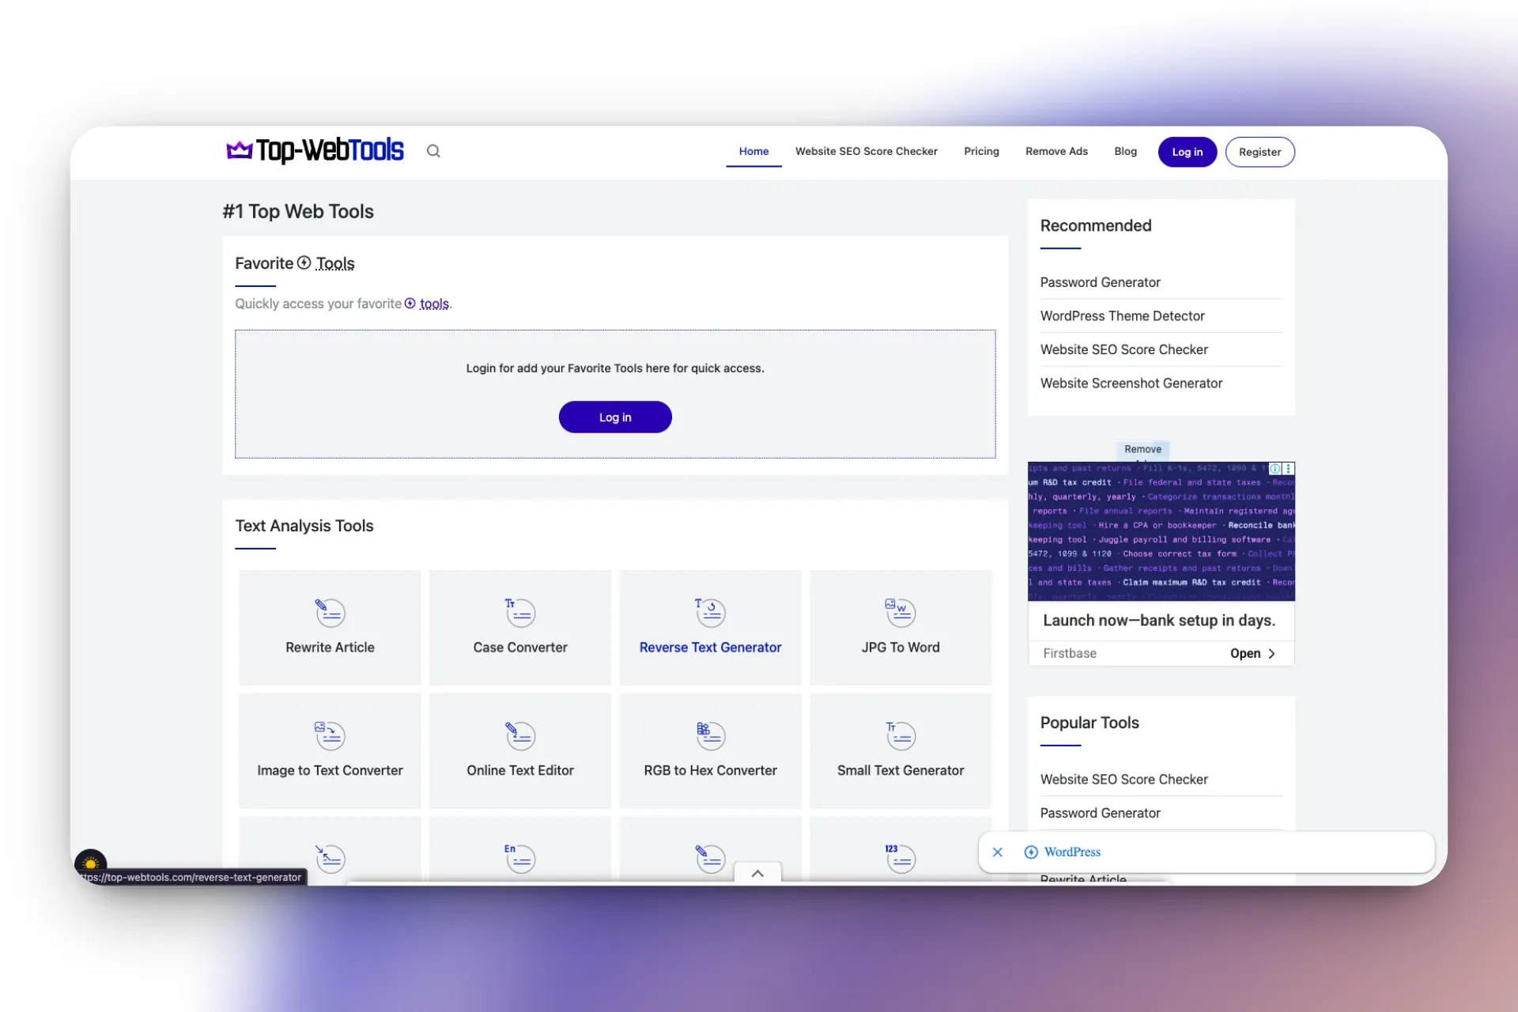The width and height of the screenshot is (1518, 1012).
Task: Click the RGB to Hex Converter icon
Action: point(710,735)
